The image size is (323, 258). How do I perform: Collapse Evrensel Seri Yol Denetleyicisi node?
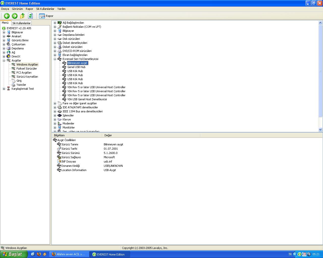(x=55, y=59)
